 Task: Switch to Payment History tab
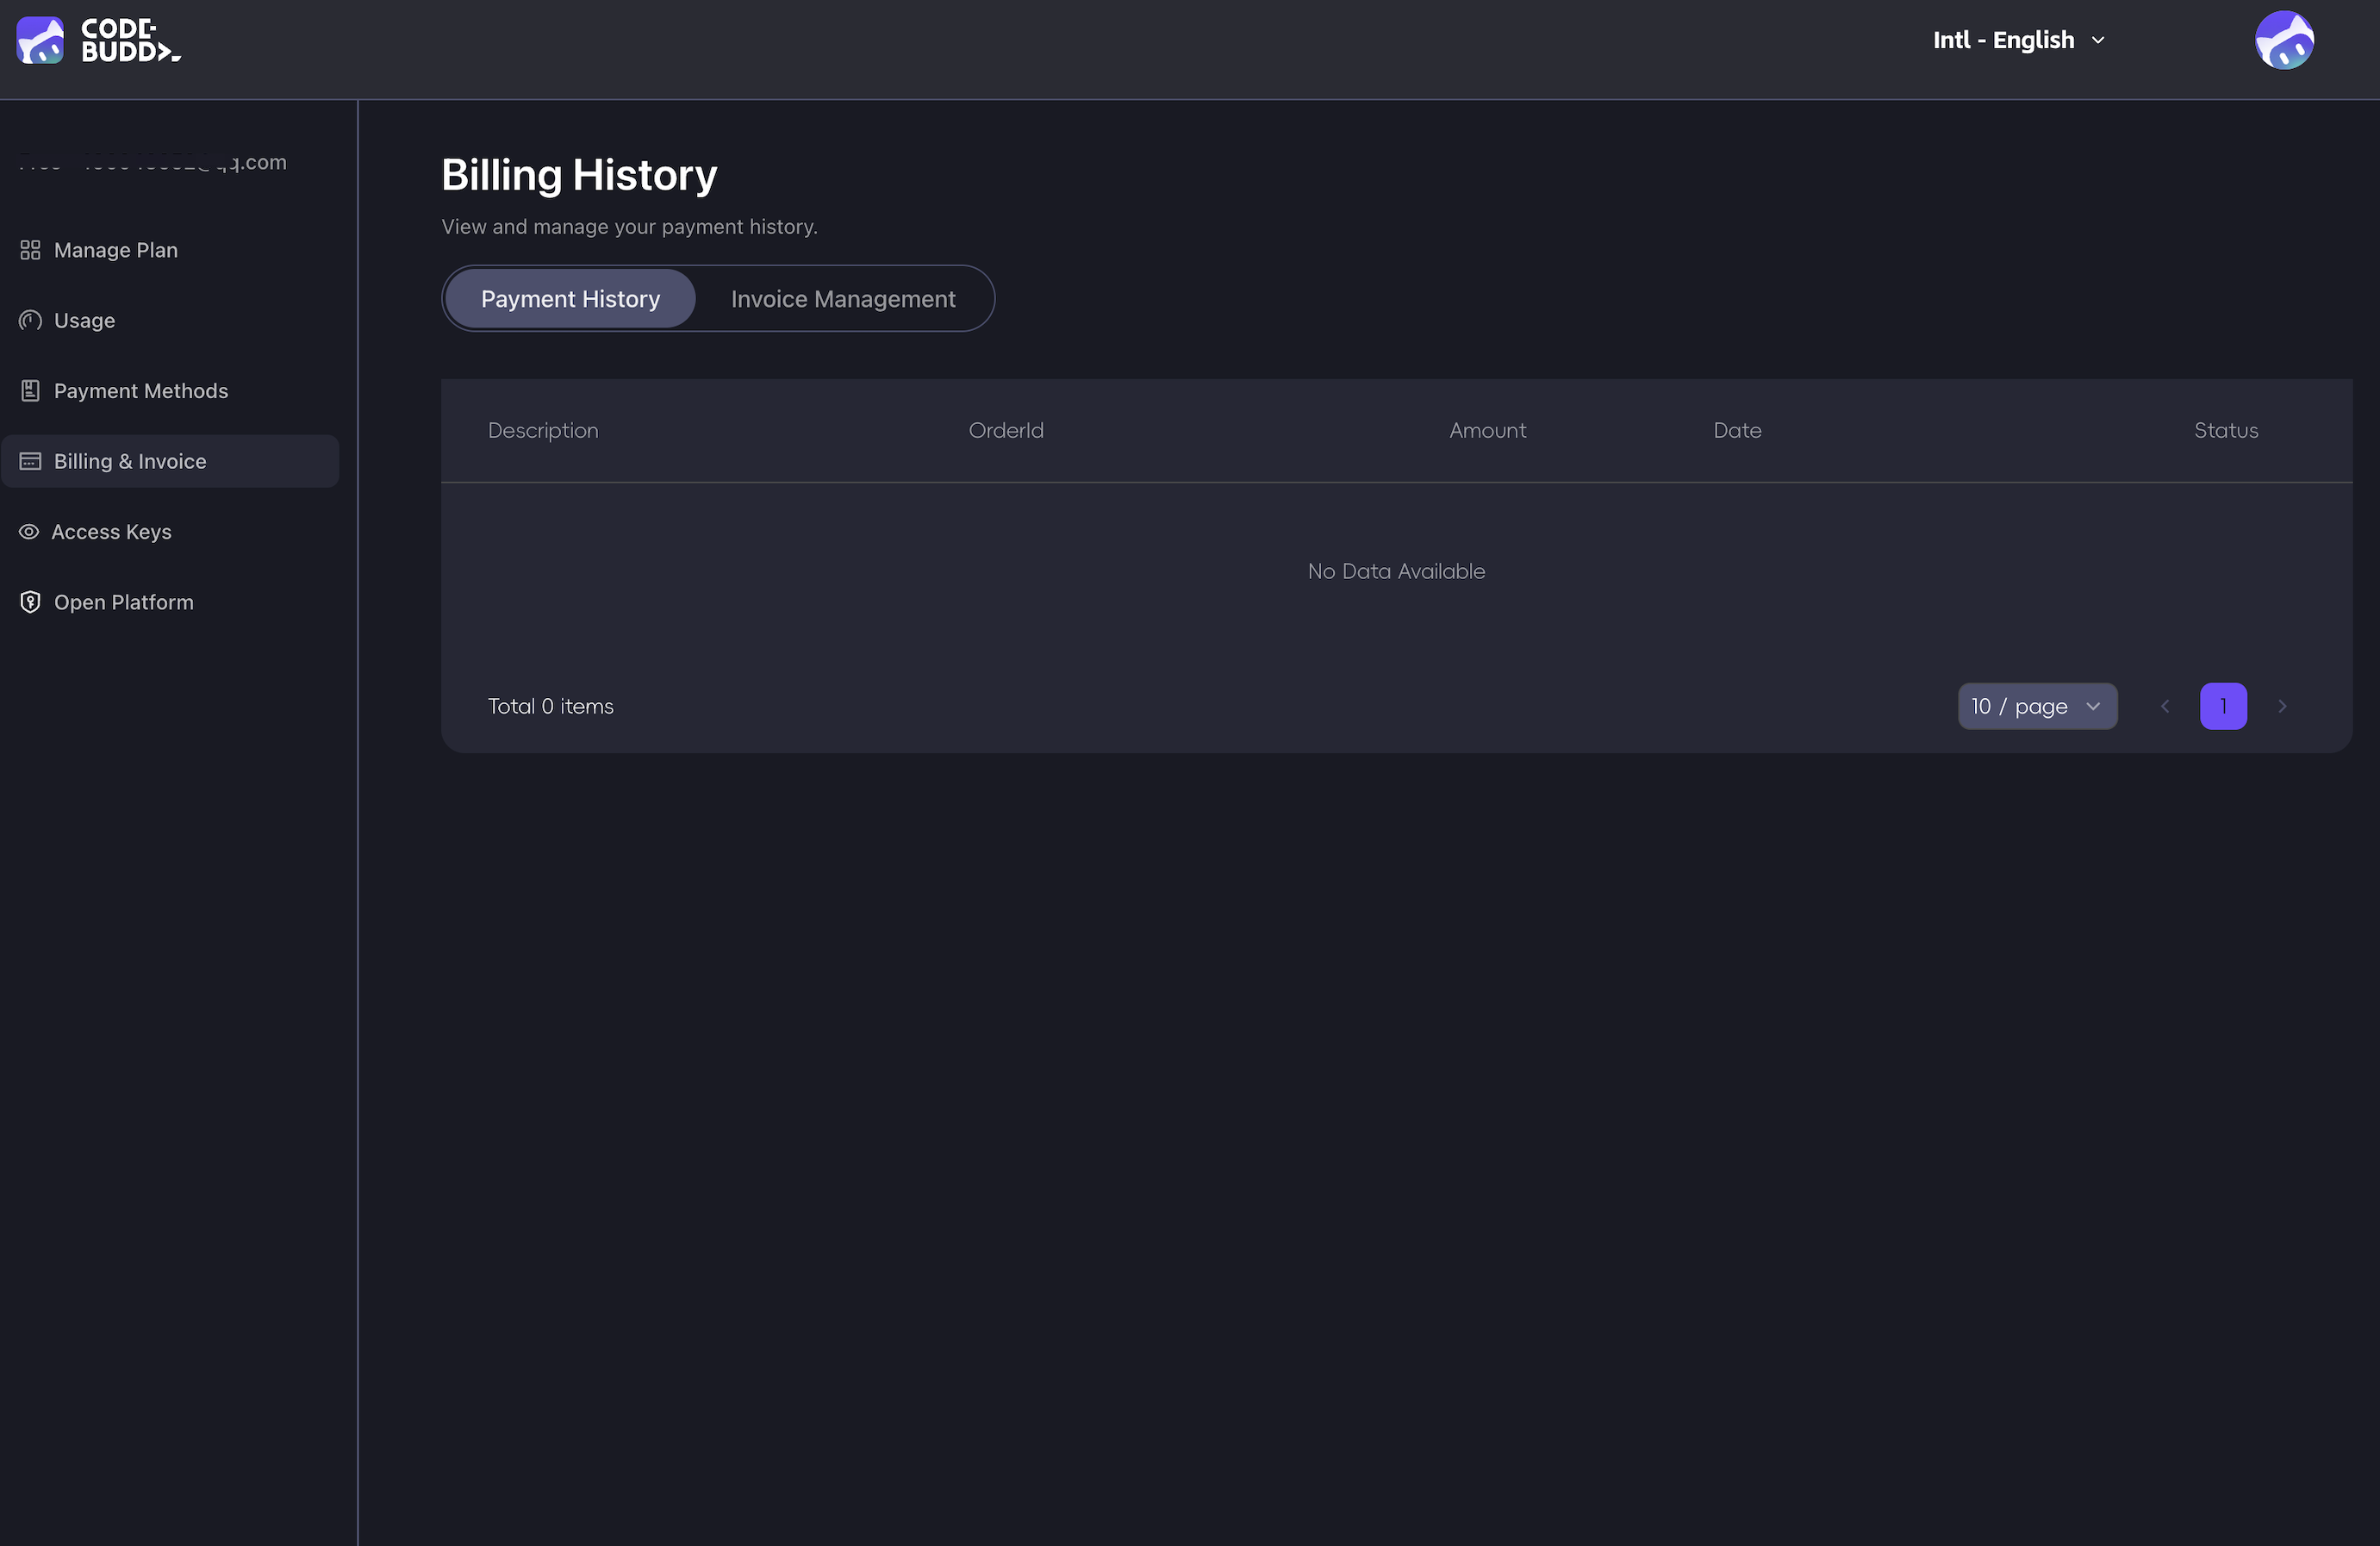point(570,299)
